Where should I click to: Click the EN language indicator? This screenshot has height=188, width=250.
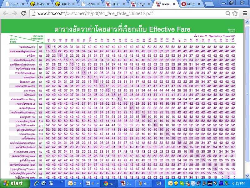pos(159,183)
